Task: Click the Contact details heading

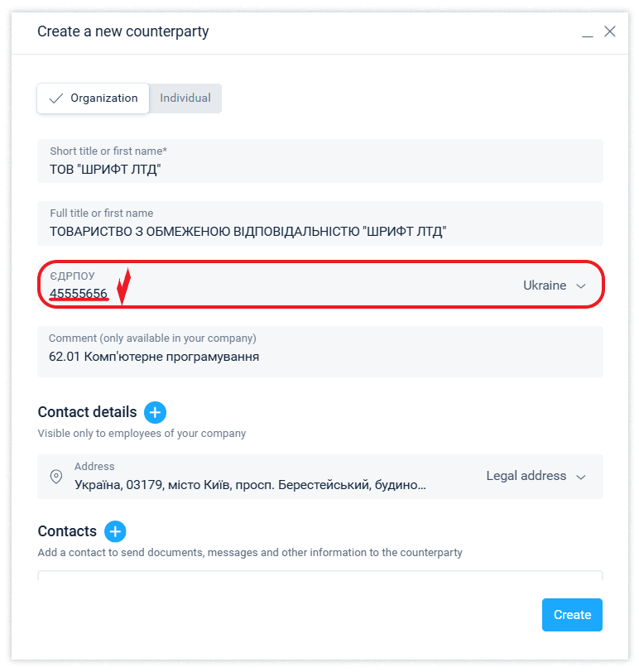Action: click(x=87, y=412)
